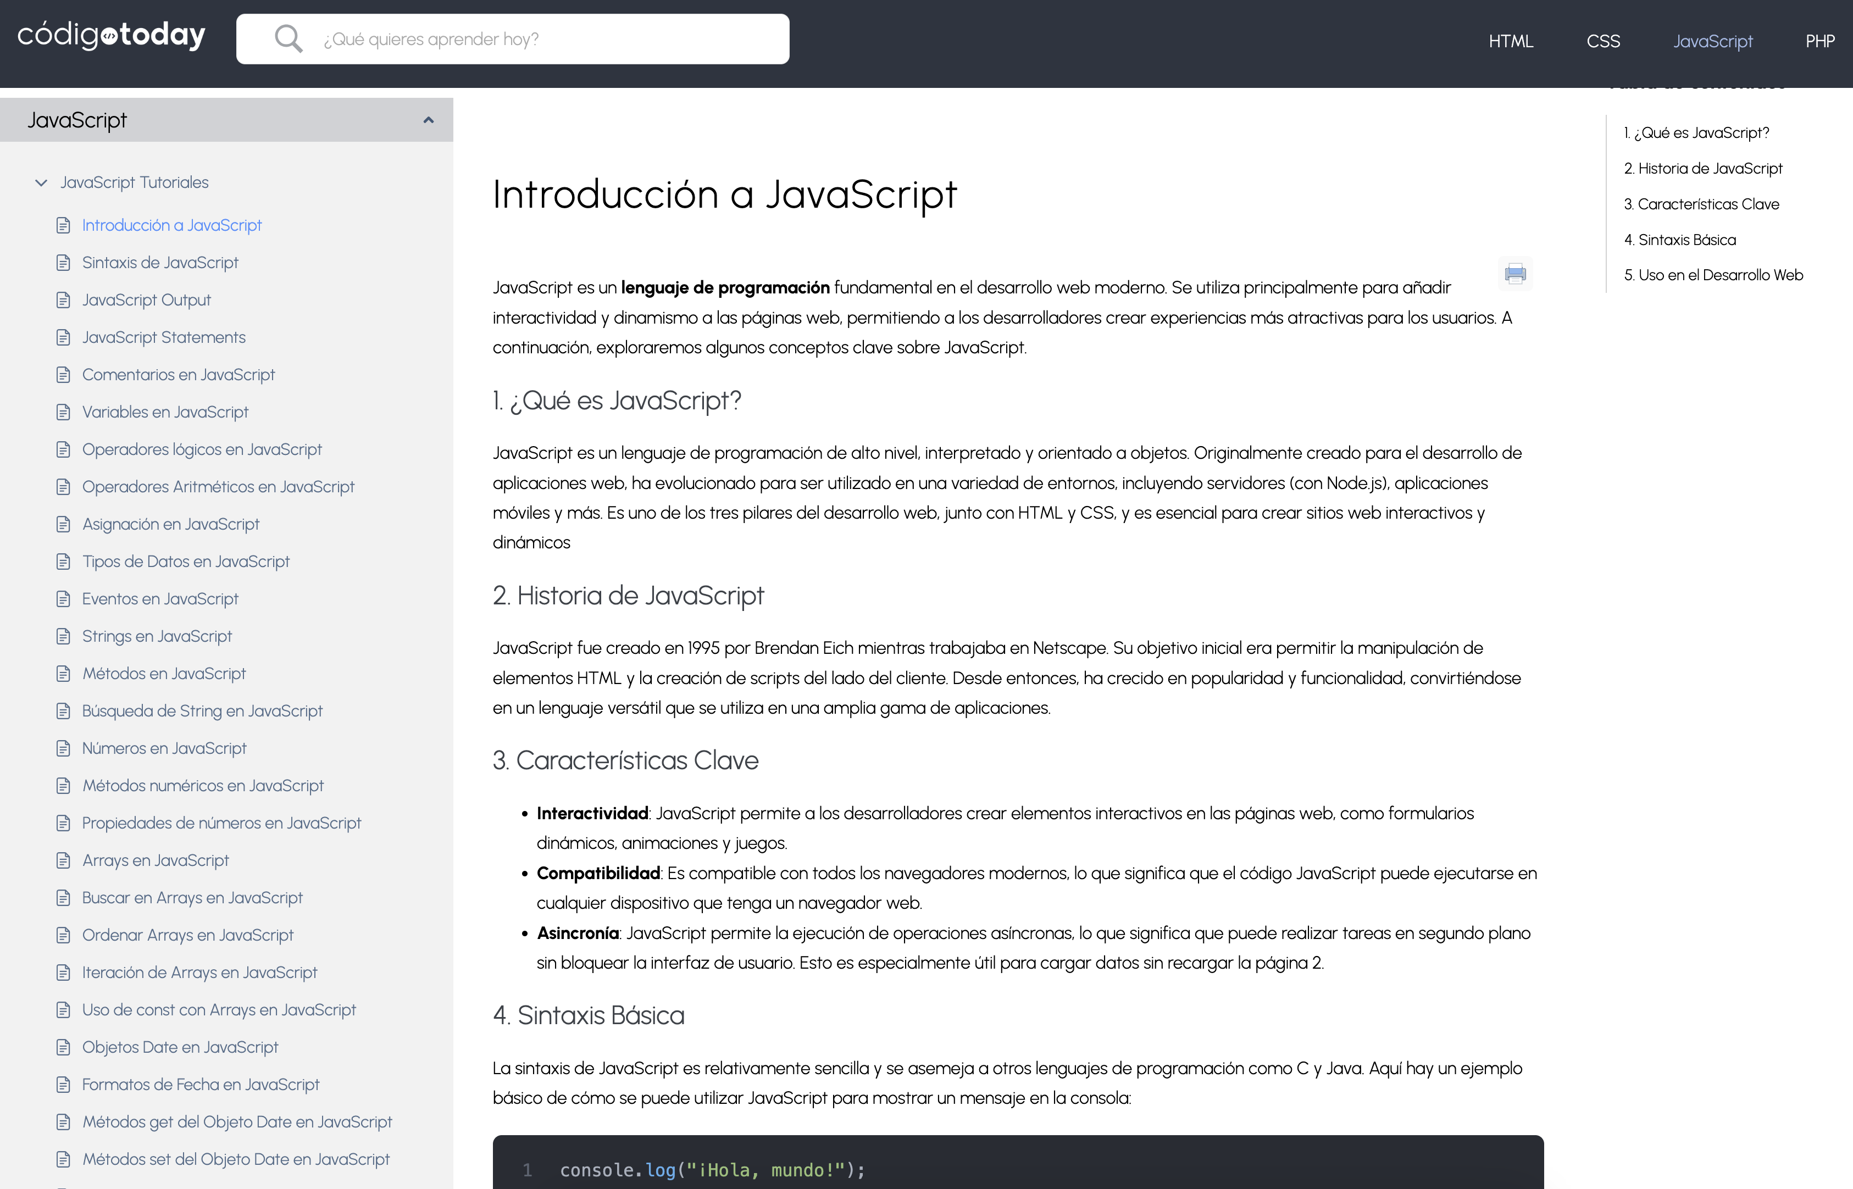Open JavaScript Output tutorial
This screenshot has width=1853, height=1189.
click(146, 301)
